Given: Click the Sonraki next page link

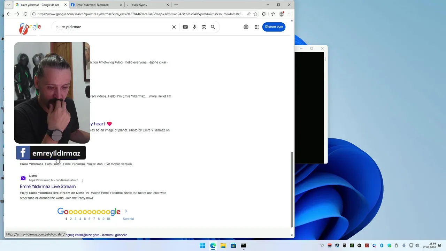Looking at the screenshot, I should (x=128, y=219).
